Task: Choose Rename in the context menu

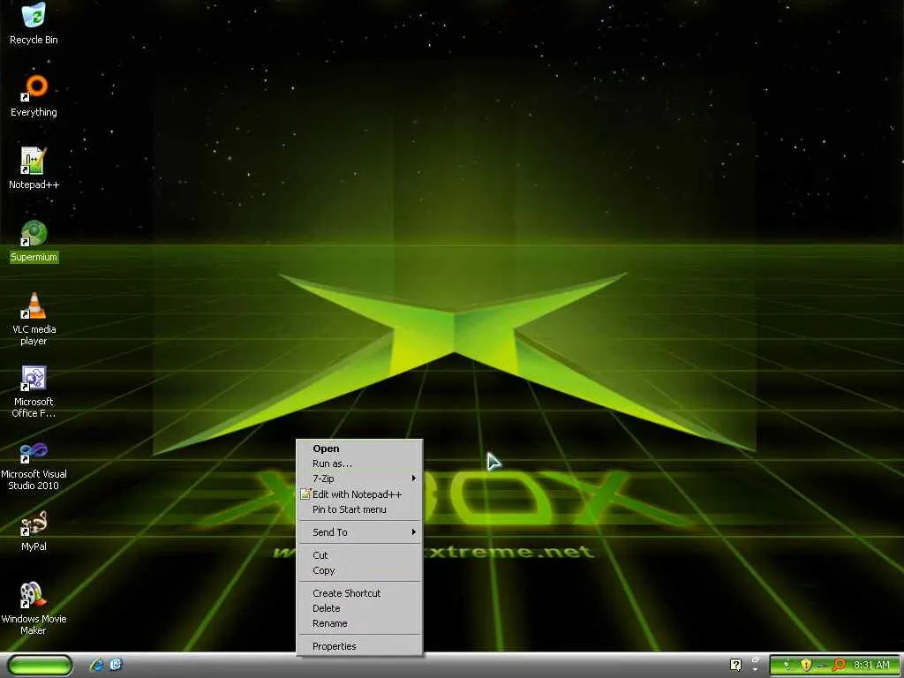Action: point(359,623)
